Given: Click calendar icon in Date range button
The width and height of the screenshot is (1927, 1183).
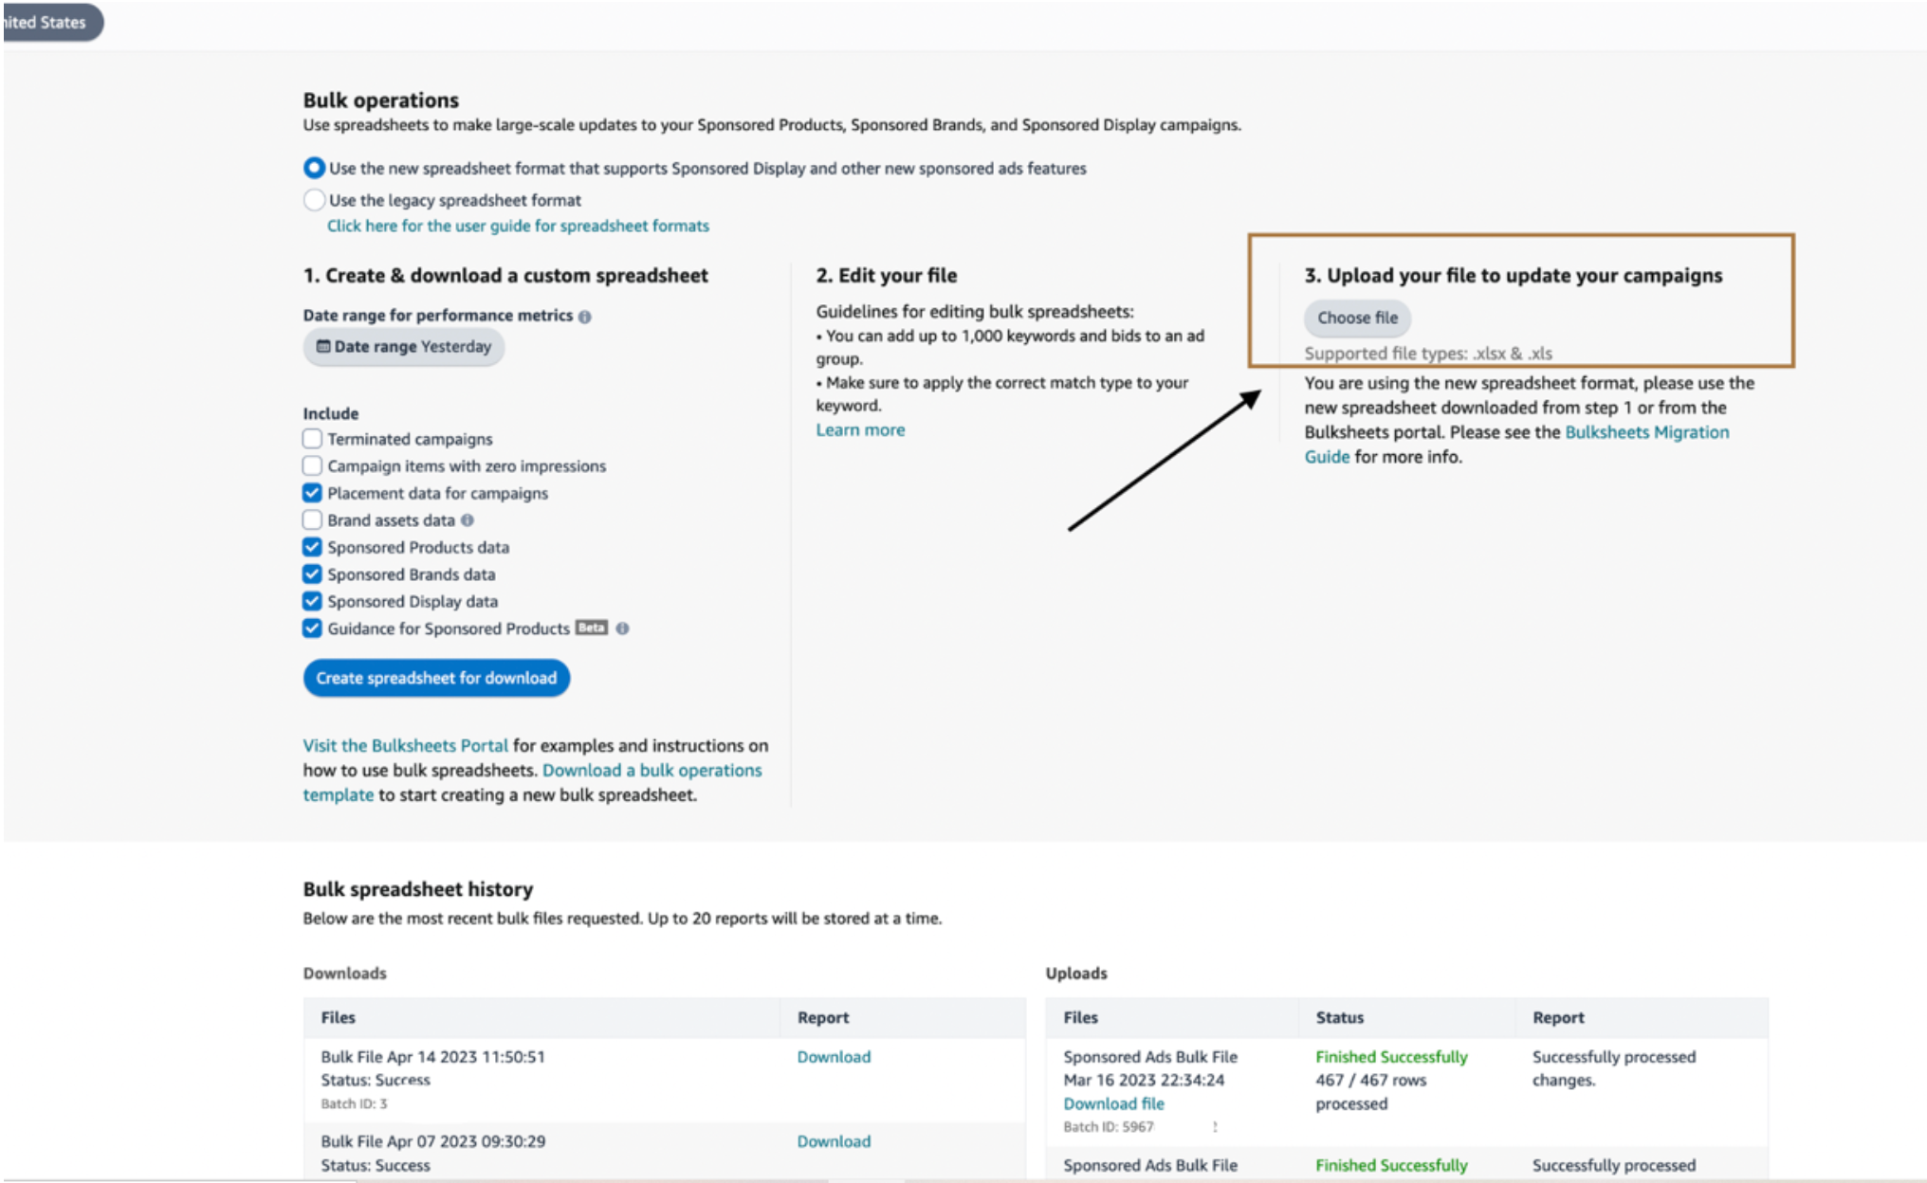Looking at the screenshot, I should point(322,347).
